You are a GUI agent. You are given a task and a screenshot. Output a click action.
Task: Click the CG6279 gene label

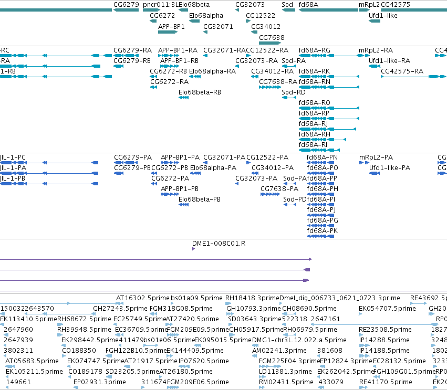click(126, 5)
